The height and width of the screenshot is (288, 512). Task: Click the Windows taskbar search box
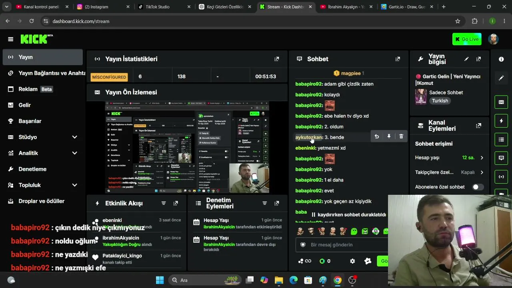click(x=204, y=280)
